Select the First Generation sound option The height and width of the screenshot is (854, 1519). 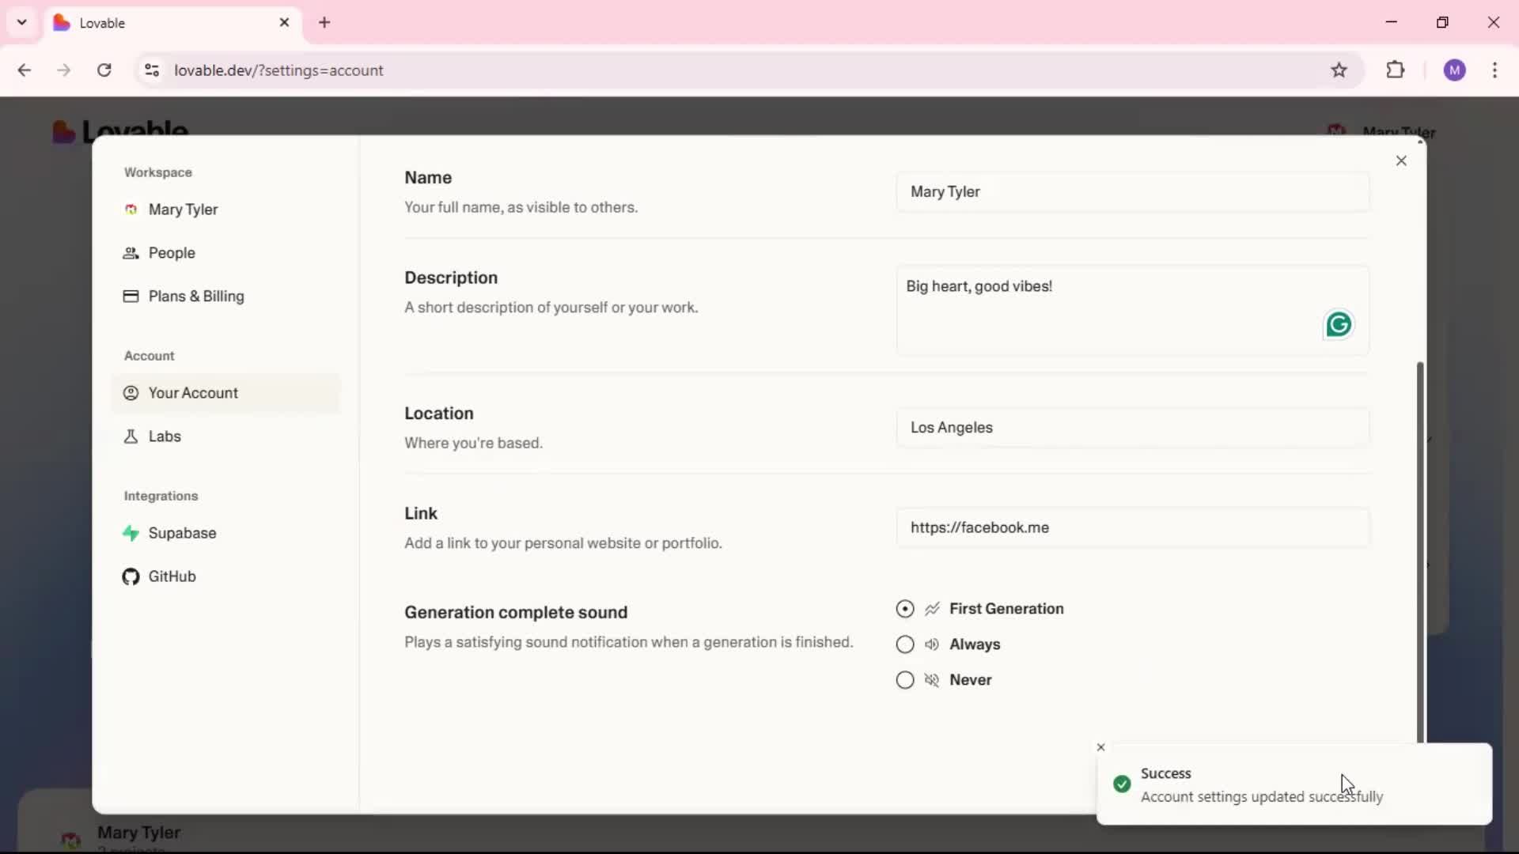click(905, 609)
